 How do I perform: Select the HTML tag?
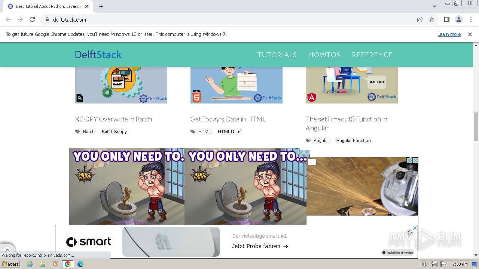coord(204,132)
